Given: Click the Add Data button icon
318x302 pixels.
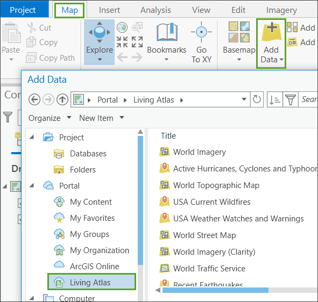Looking at the screenshot, I should [x=271, y=32].
